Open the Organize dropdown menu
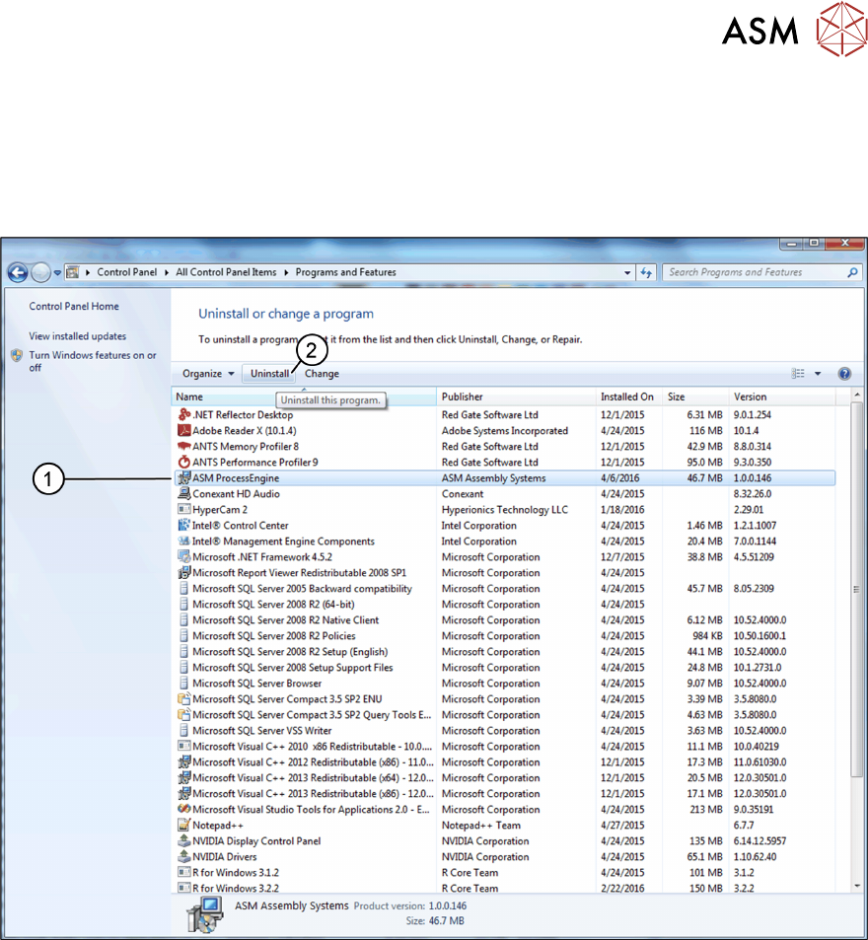 pyautogui.click(x=208, y=374)
